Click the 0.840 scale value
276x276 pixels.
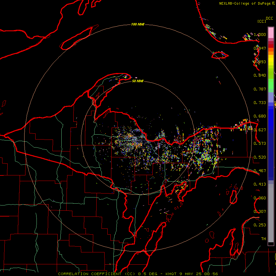click(x=260, y=75)
